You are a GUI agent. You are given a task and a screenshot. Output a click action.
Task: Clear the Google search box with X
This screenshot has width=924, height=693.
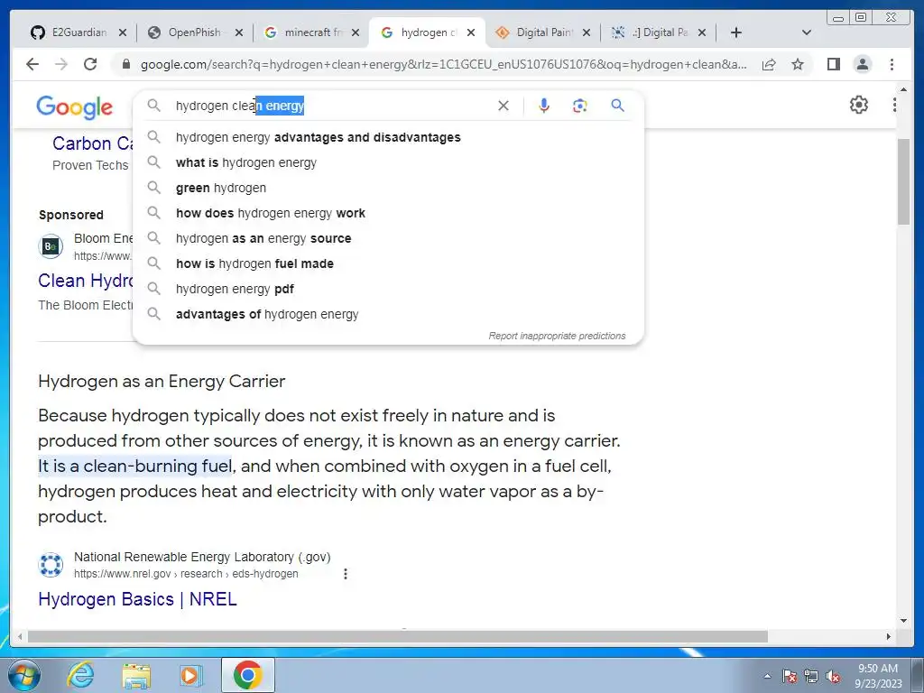pos(504,106)
